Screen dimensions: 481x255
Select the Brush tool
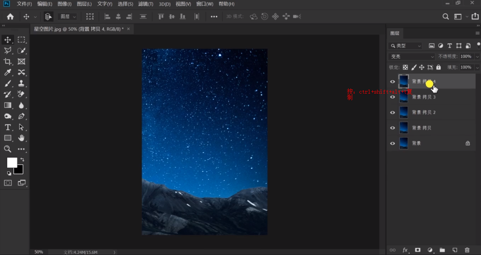(x=7, y=84)
